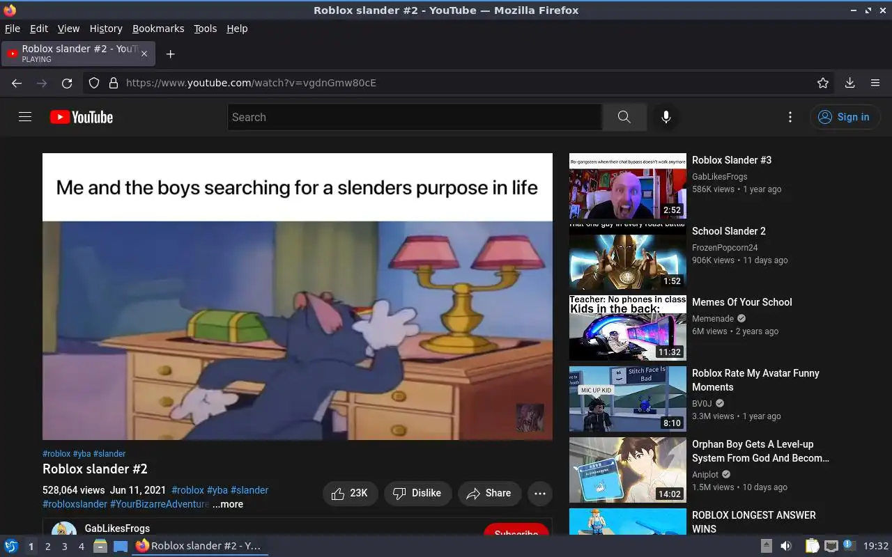Like the video with 23K thumbs-up

pos(350,493)
